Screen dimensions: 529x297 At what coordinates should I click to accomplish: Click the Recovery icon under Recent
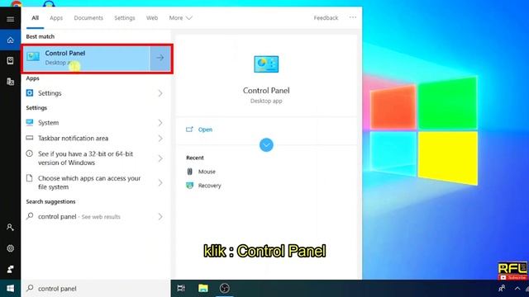[189, 186]
